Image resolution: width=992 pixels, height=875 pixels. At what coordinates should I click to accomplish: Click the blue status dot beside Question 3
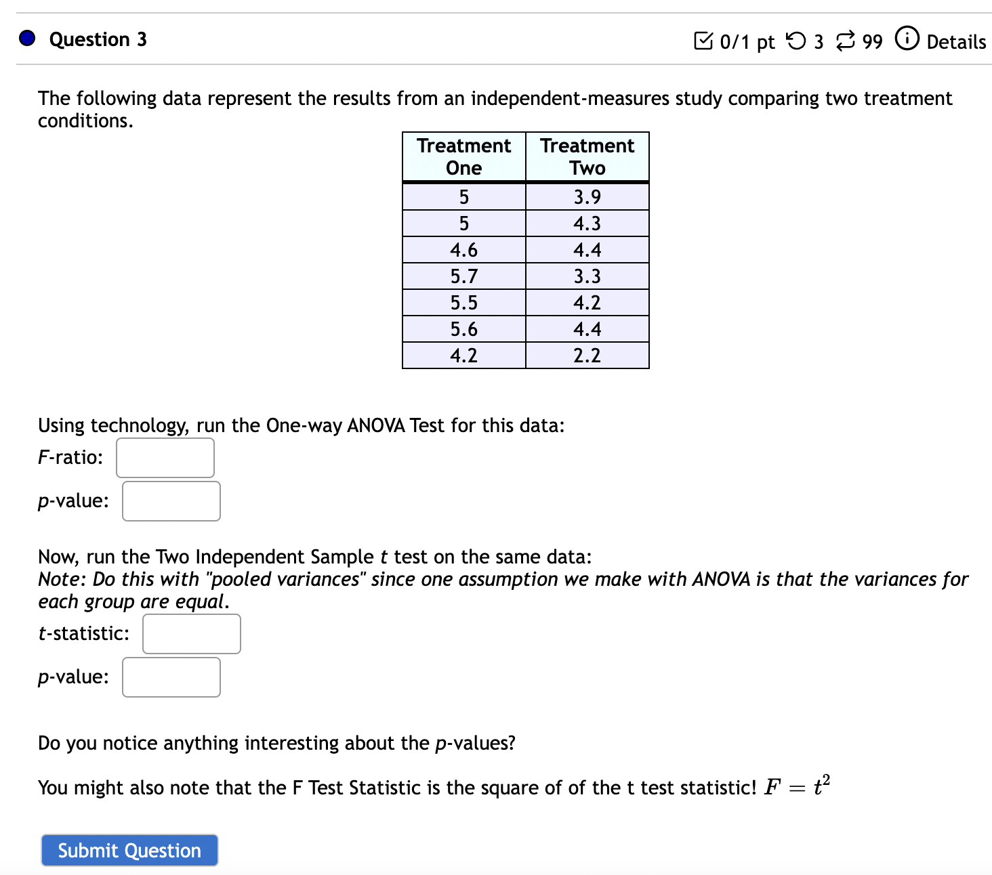click(26, 39)
